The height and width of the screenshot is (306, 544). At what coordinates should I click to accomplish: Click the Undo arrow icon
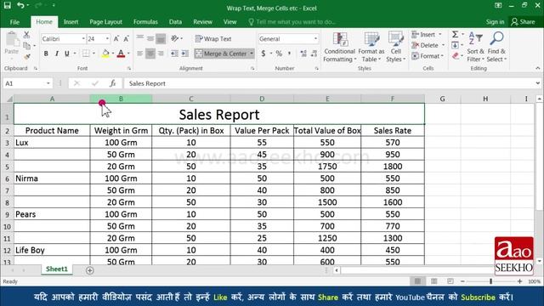point(20,5)
